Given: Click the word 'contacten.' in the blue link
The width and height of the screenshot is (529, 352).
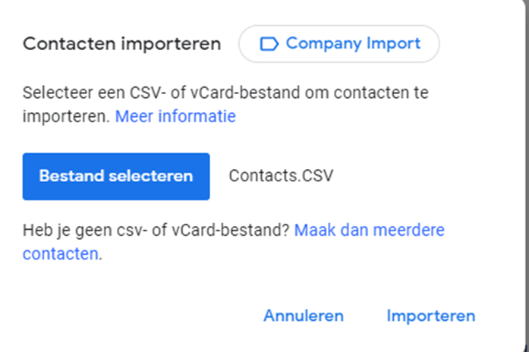Looking at the screenshot, I should [x=61, y=254].
